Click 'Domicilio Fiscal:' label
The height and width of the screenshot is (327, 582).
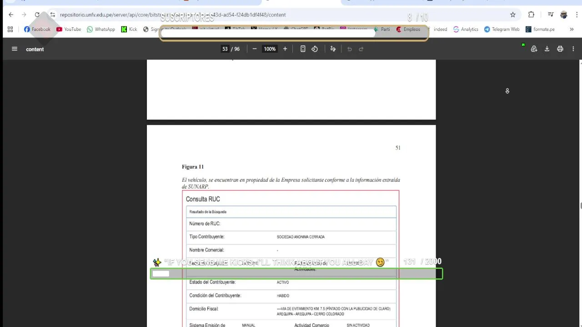(x=204, y=309)
